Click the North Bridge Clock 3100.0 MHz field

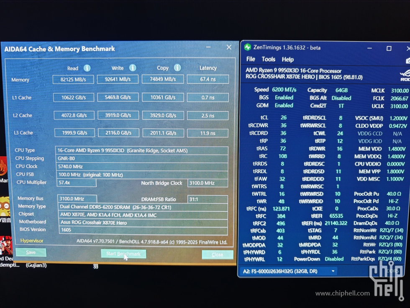point(208,183)
